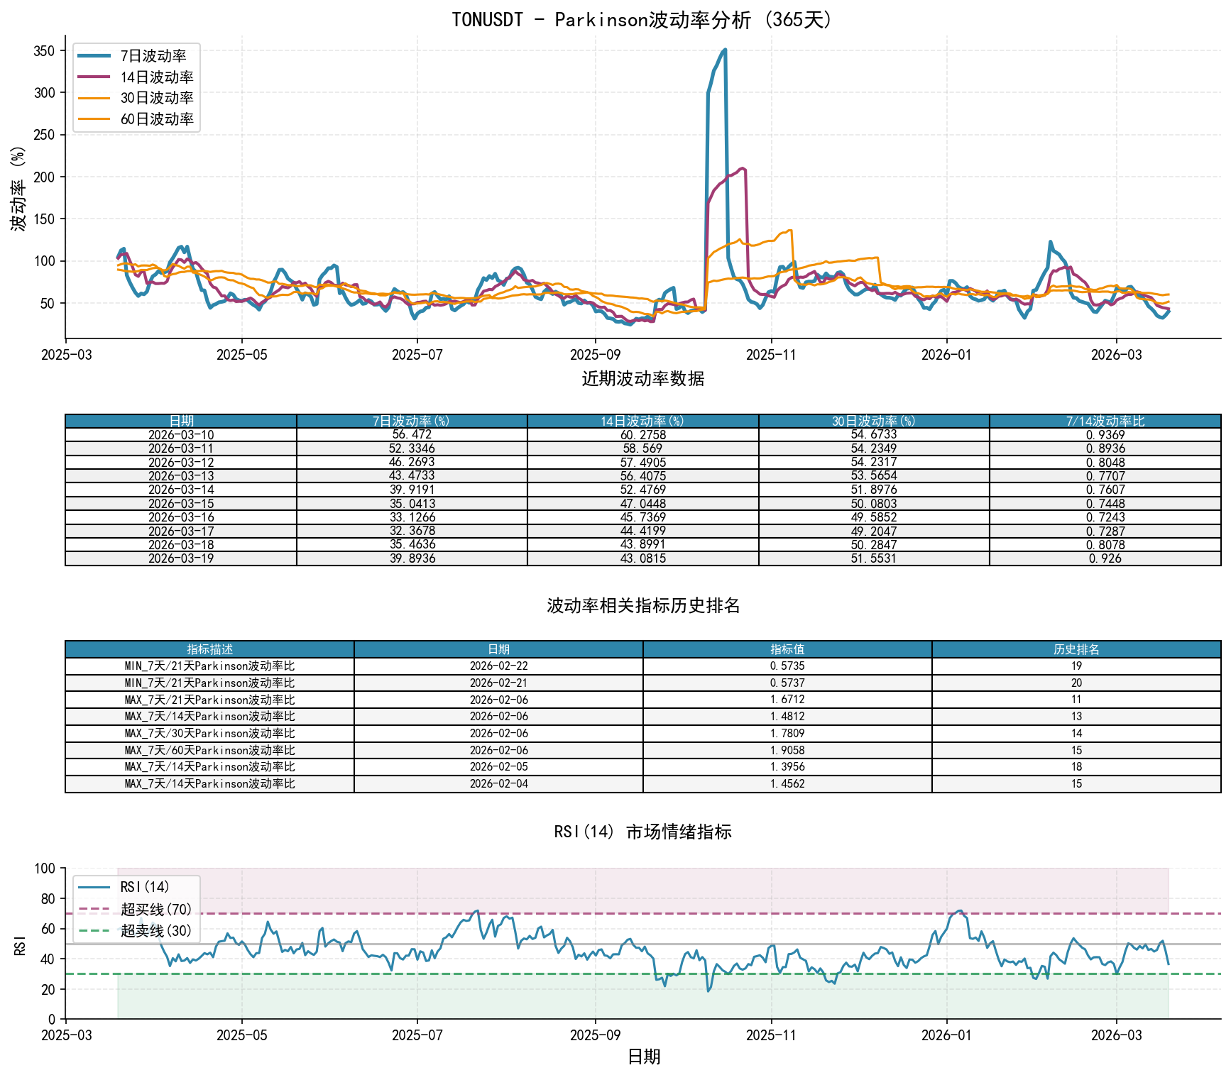Click the 7日波动率 legend entry
This screenshot has height=1075, width=1231.
tap(153, 56)
